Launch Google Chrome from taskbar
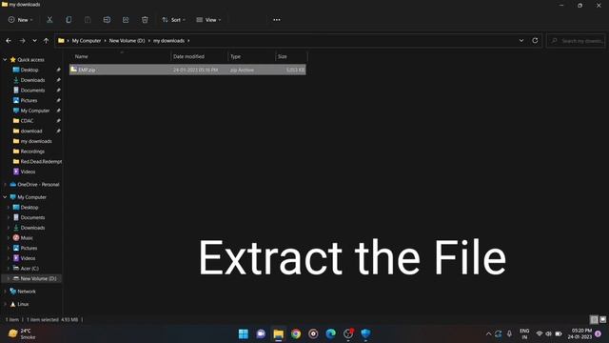 [x=296, y=333]
